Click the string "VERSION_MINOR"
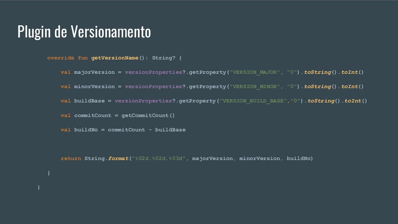The width and height of the screenshot is (398, 224). point(255,87)
